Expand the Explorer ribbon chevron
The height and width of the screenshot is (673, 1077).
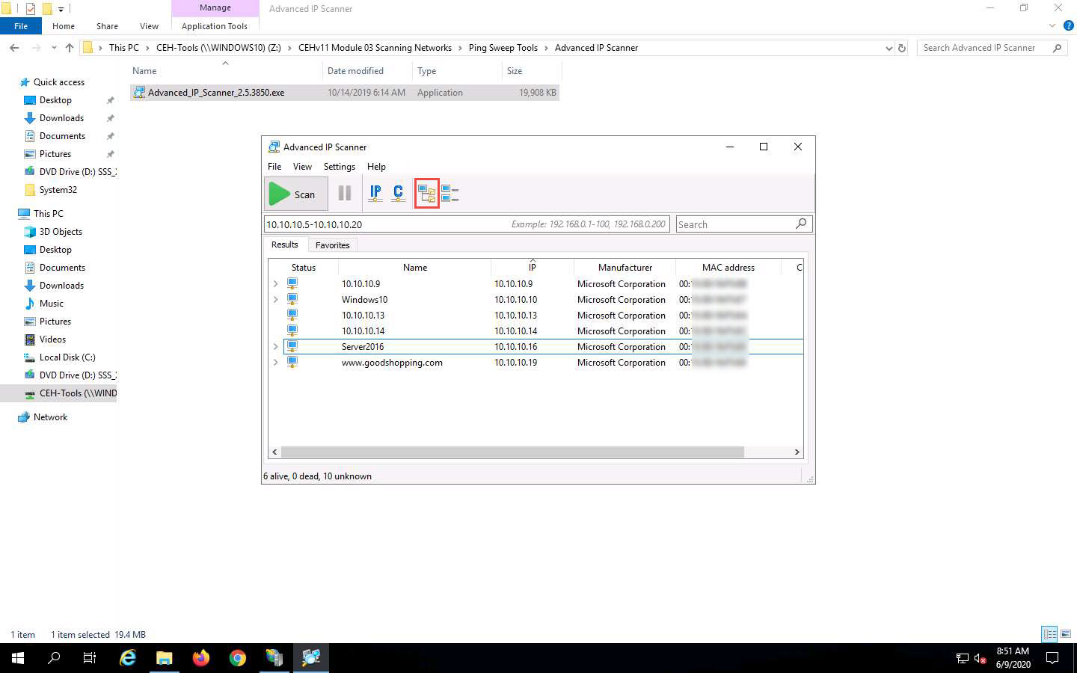point(1052,25)
